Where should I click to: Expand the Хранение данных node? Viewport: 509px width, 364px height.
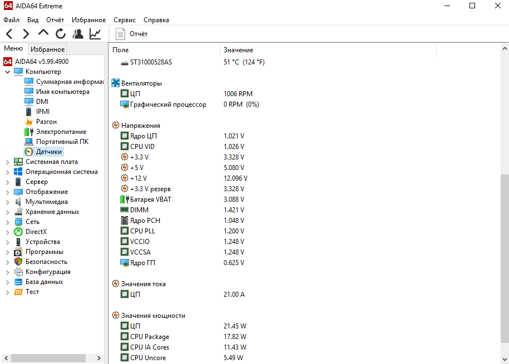(x=7, y=212)
